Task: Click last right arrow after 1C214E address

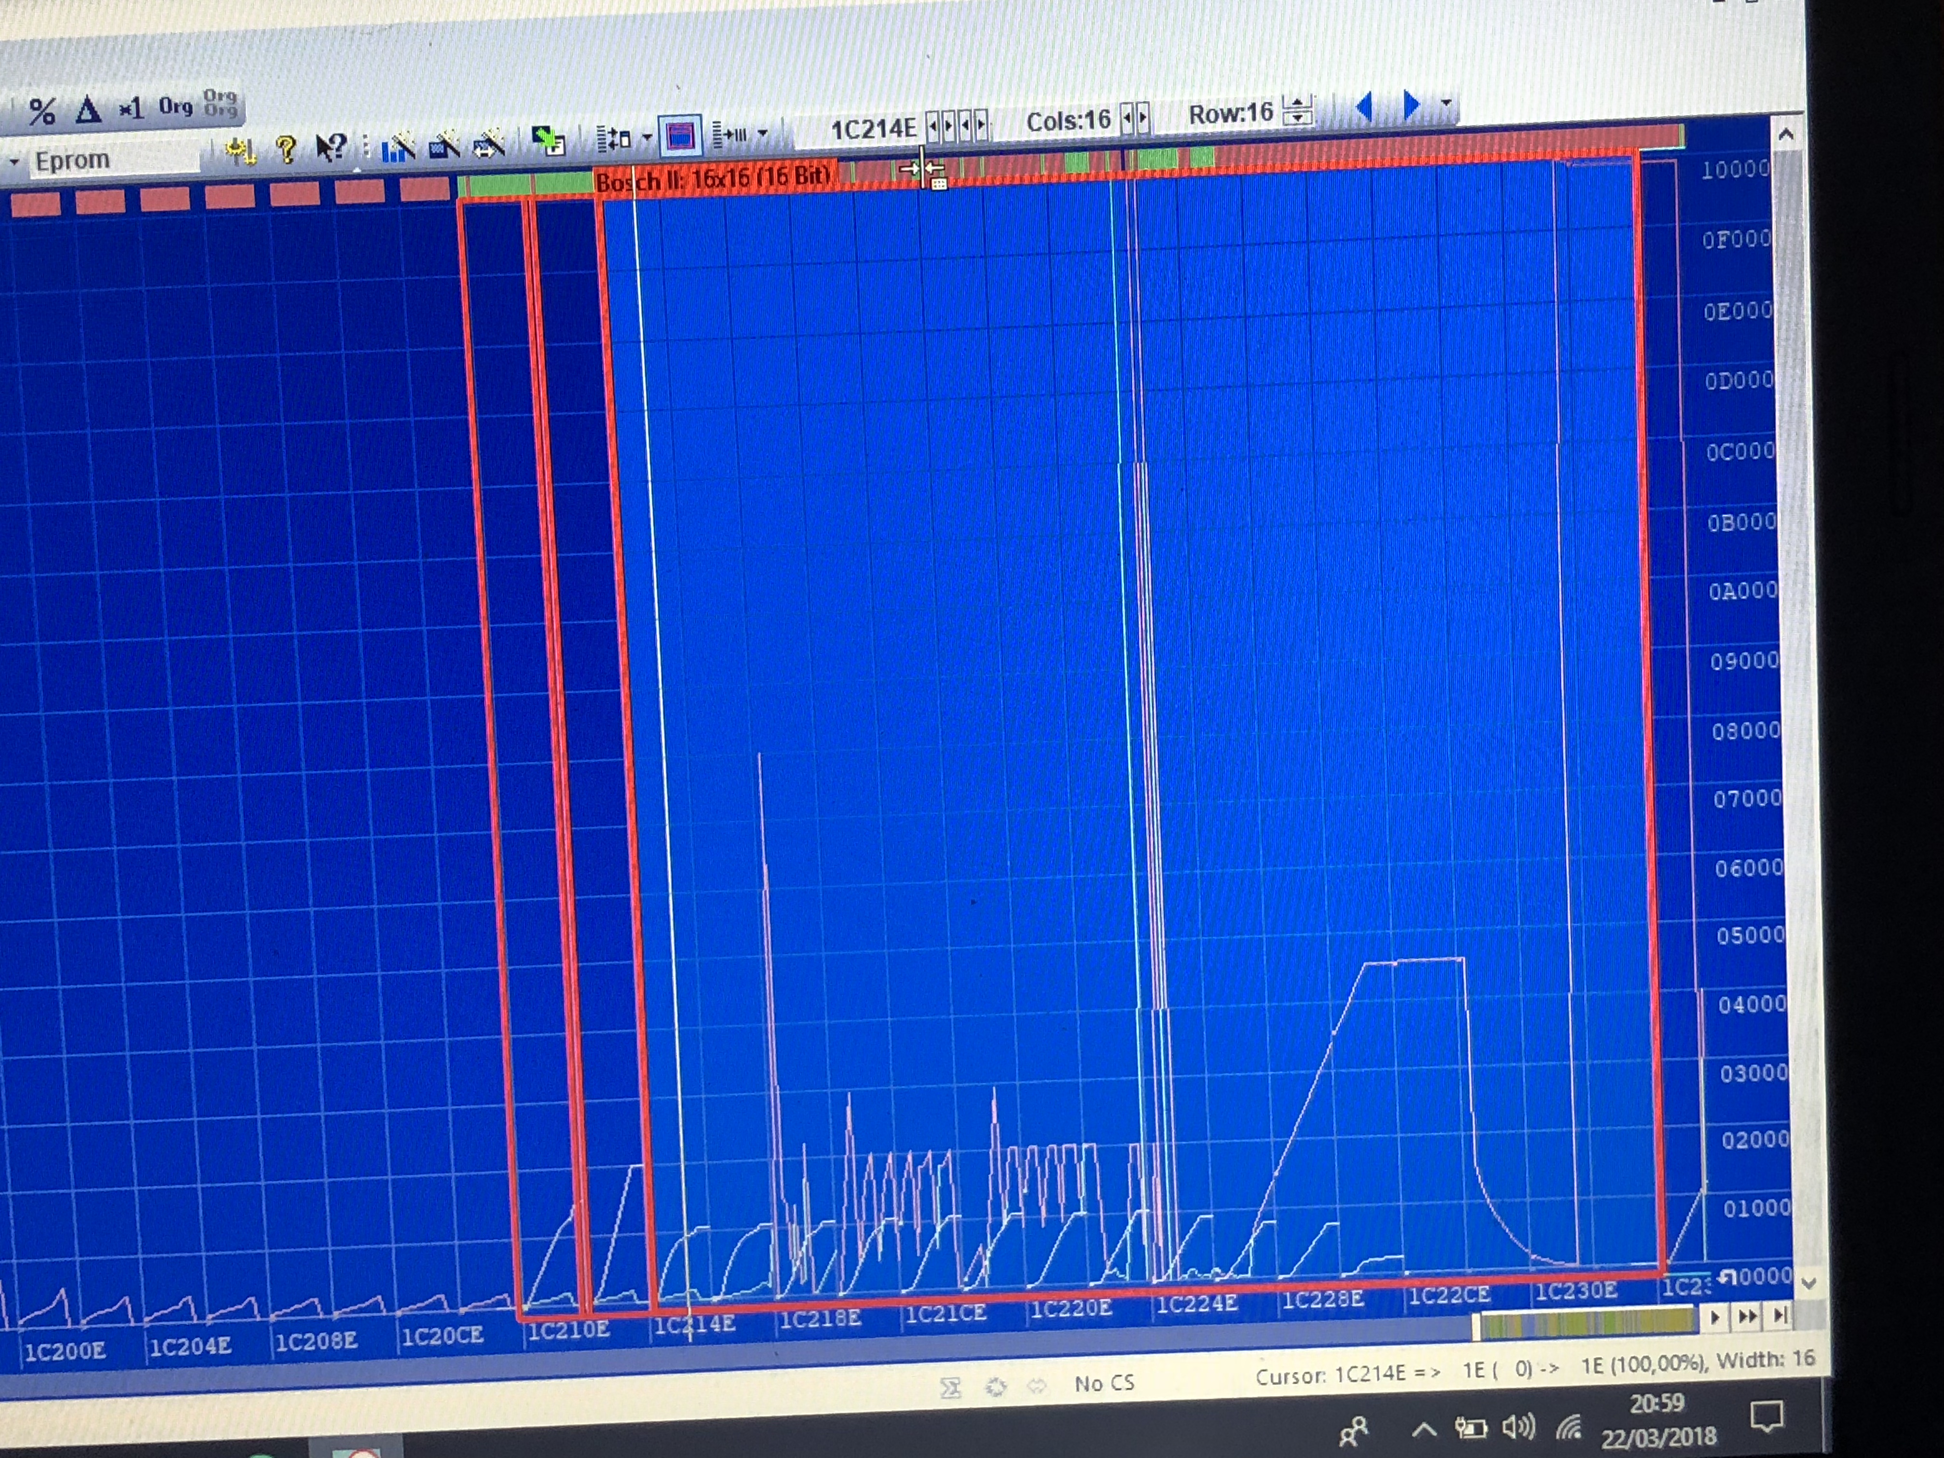Action: (981, 125)
